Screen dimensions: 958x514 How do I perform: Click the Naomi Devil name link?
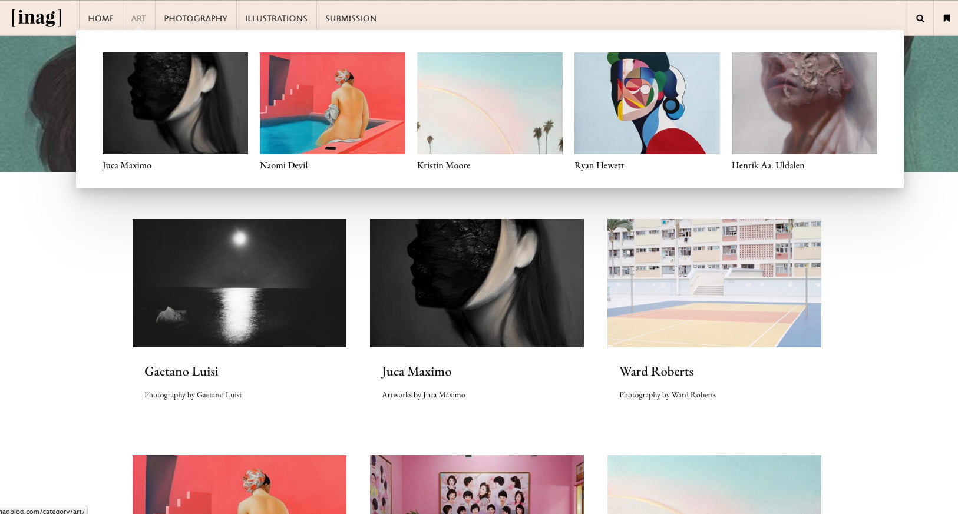click(x=283, y=165)
